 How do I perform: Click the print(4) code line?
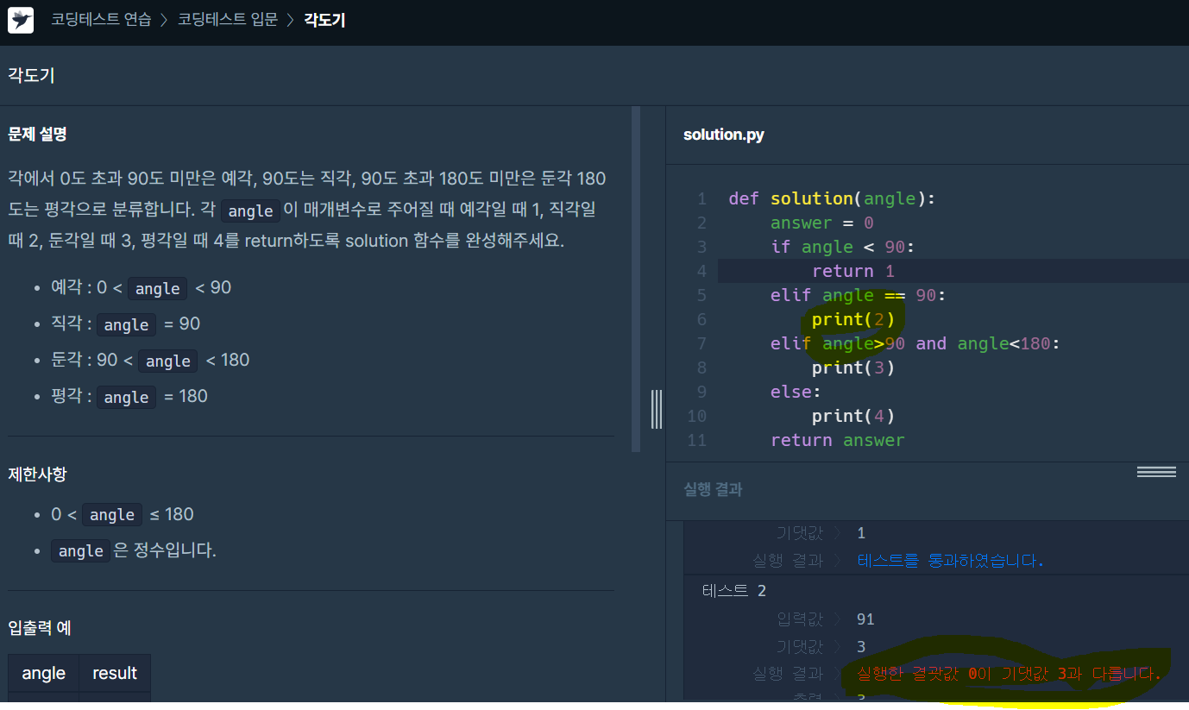coord(853,416)
